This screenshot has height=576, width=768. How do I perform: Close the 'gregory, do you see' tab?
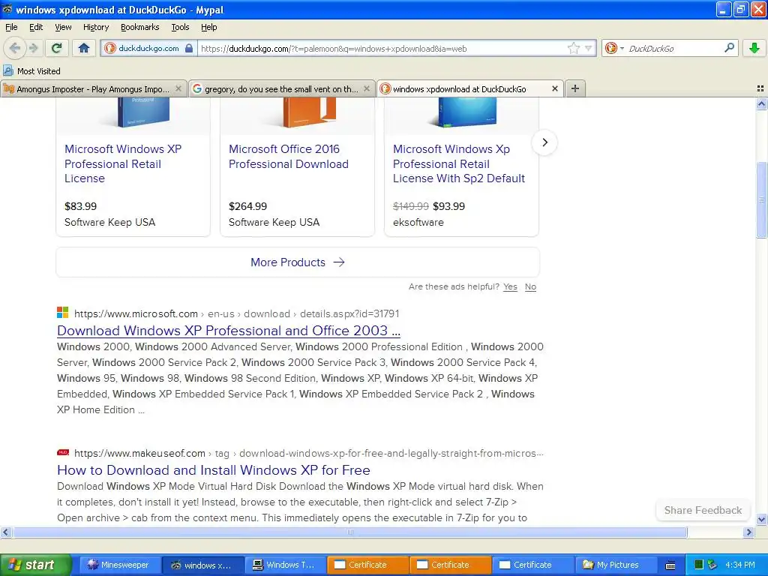click(366, 88)
